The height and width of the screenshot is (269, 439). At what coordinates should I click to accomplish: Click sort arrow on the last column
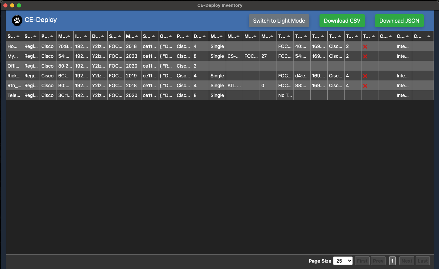[429, 36]
